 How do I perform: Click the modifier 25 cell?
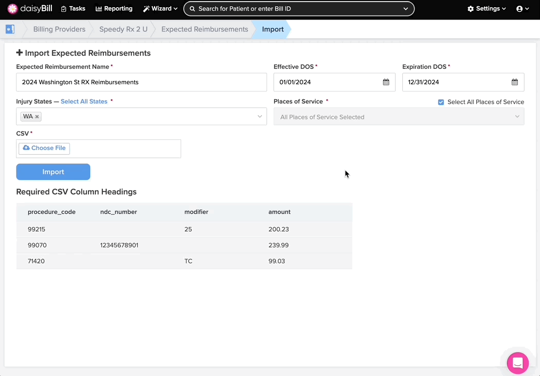coord(188,229)
